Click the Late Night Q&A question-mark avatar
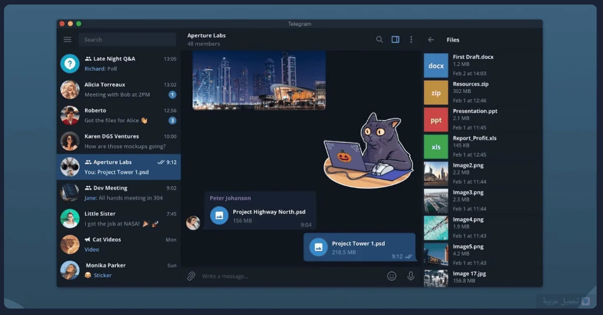The image size is (603, 315). pyautogui.click(x=70, y=64)
